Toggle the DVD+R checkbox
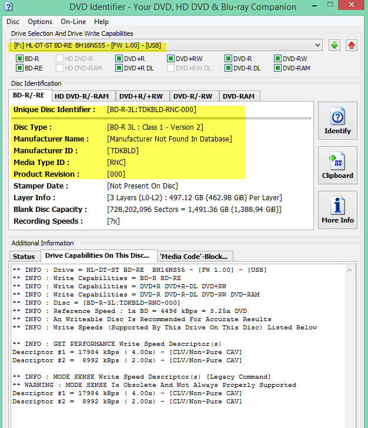 119,59
